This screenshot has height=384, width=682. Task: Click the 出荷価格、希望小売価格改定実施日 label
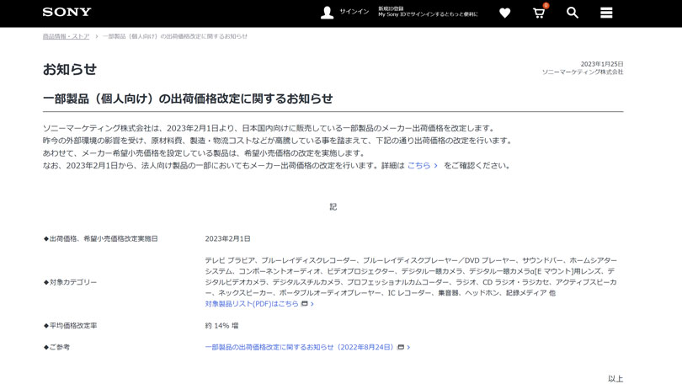point(101,239)
